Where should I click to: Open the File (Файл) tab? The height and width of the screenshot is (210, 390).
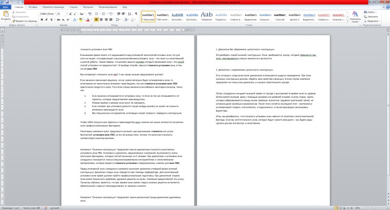(x=5, y=7)
